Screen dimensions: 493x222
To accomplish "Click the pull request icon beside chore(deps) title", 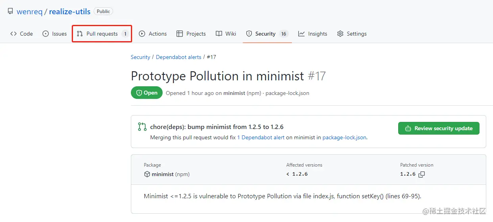I will point(142,127).
